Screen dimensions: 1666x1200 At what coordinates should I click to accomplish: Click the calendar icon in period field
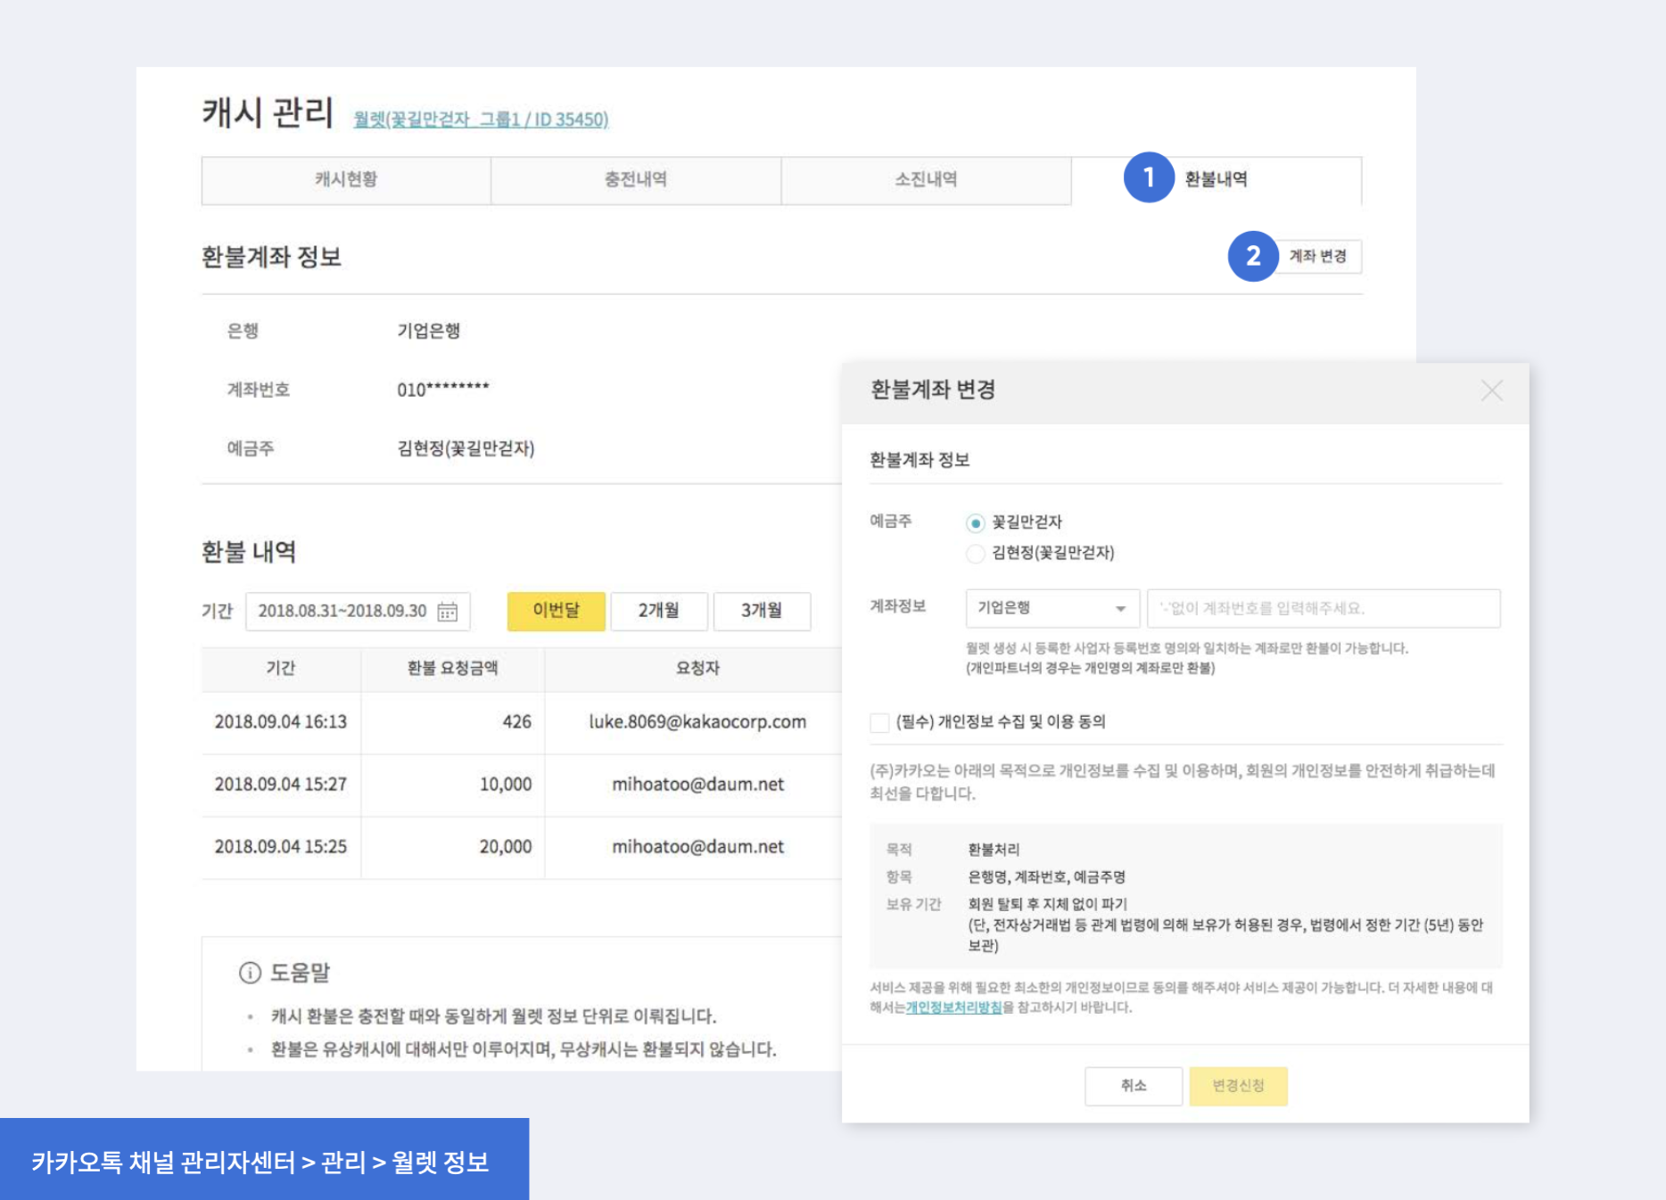coord(447,612)
